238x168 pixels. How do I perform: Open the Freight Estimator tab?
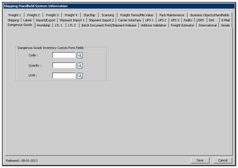point(183,25)
